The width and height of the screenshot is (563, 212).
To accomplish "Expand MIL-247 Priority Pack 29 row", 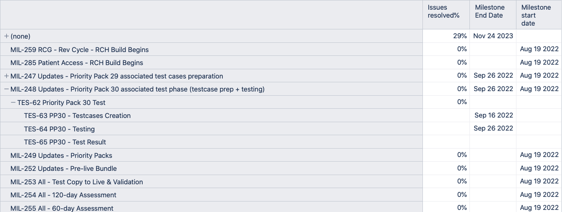I will (x=6, y=76).
